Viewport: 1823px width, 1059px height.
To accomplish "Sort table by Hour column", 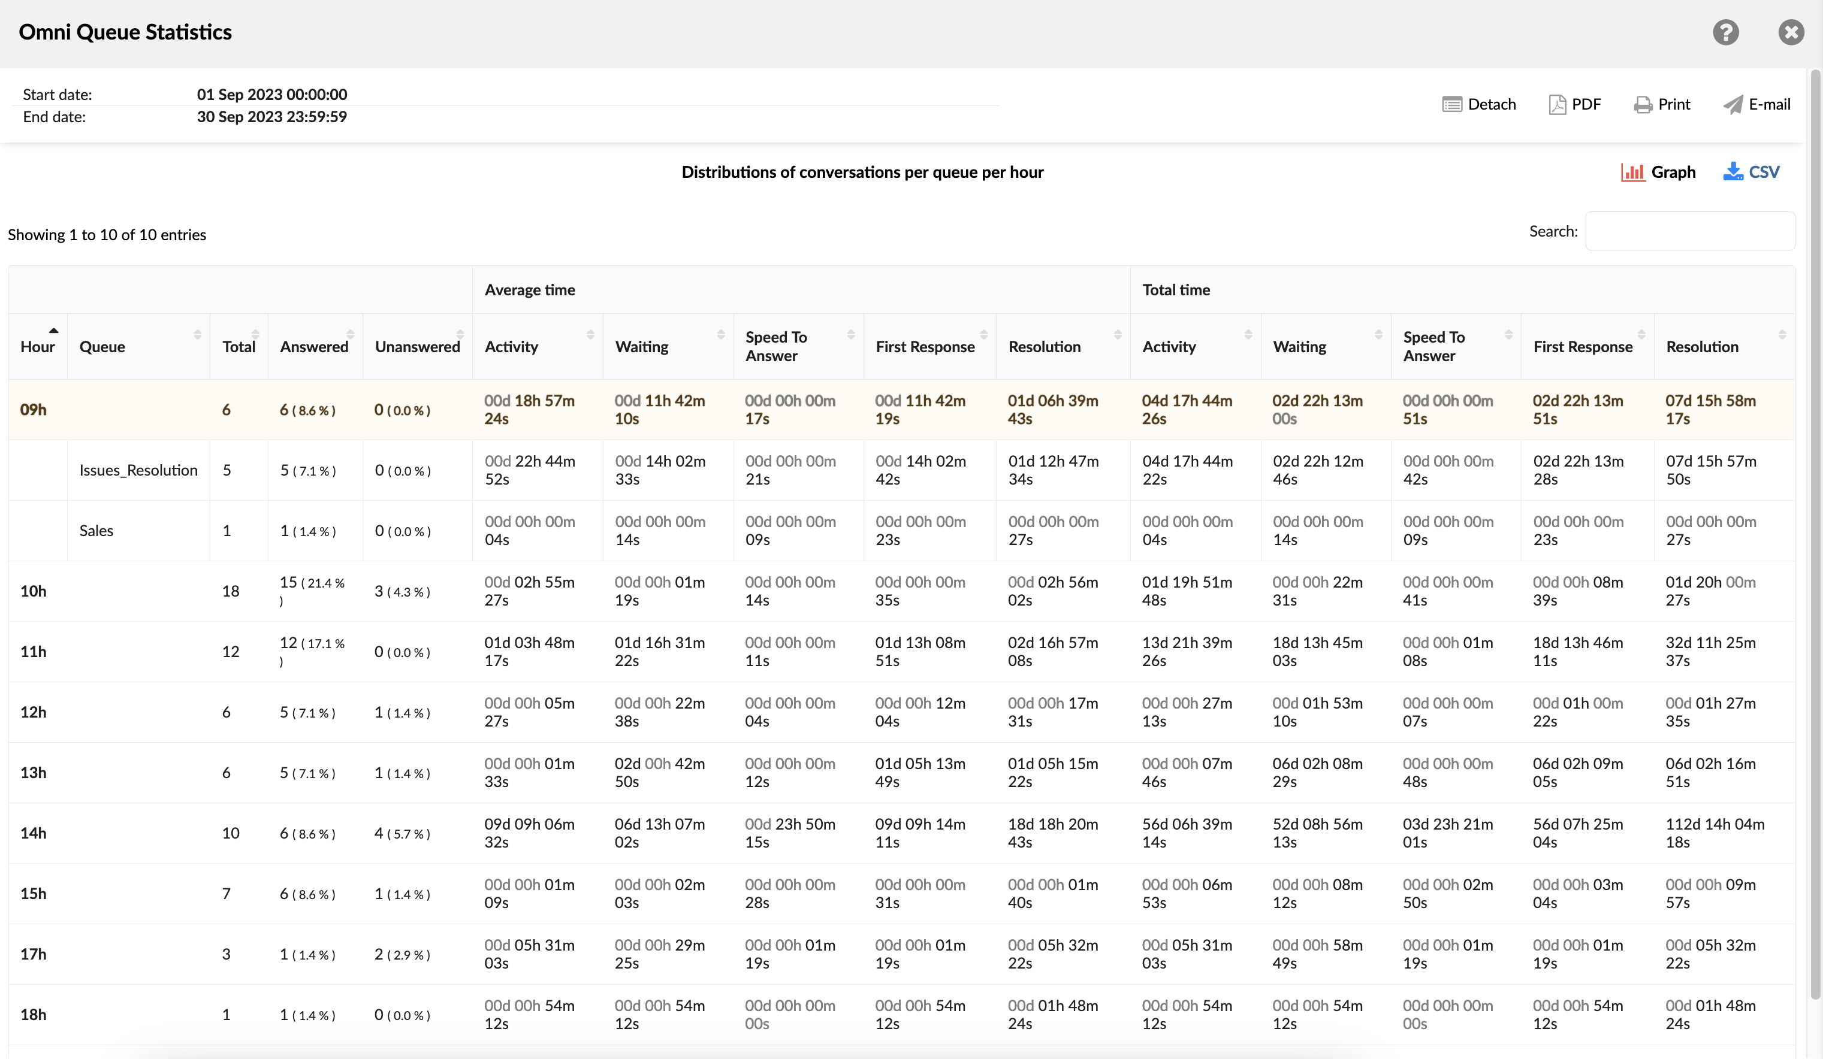I will point(38,346).
